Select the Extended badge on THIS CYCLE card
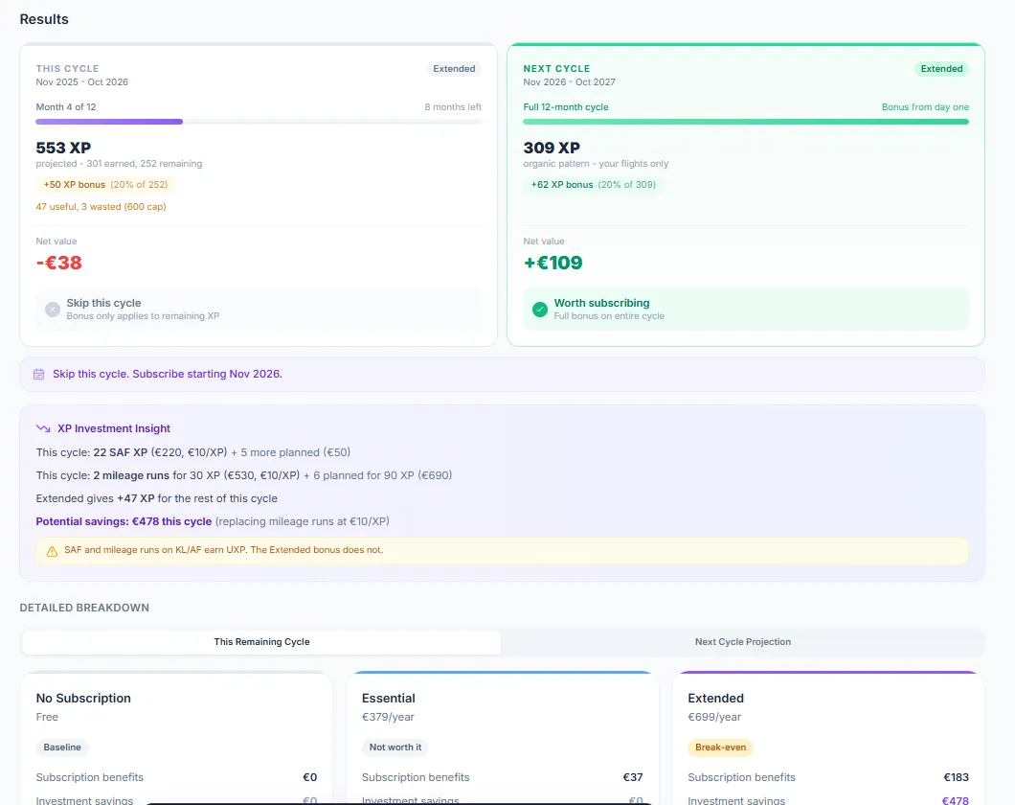This screenshot has width=1015, height=805. (454, 68)
